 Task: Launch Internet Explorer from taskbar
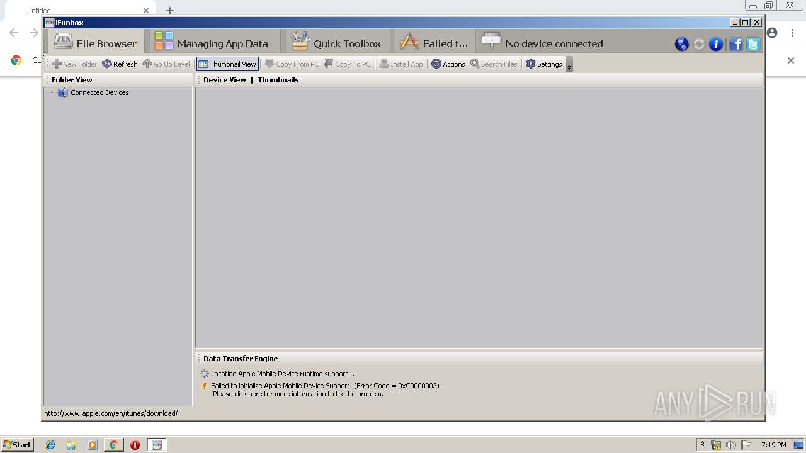coord(50,445)
